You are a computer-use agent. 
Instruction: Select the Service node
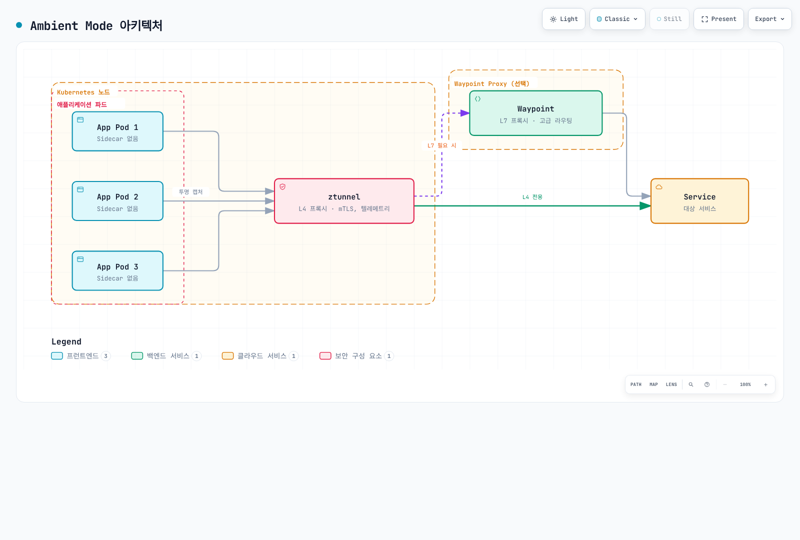click(699, 201)
